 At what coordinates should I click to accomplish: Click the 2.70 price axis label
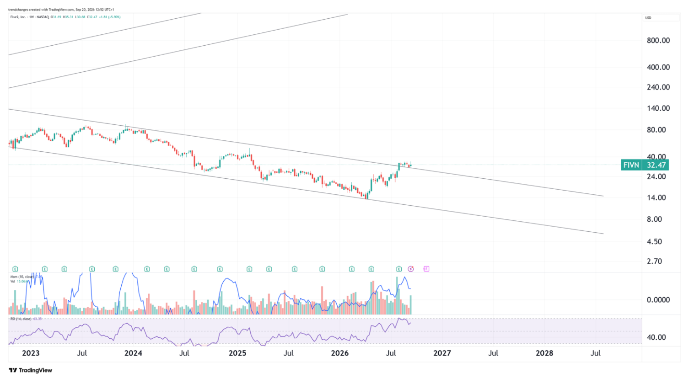click(x=654, y=261)
